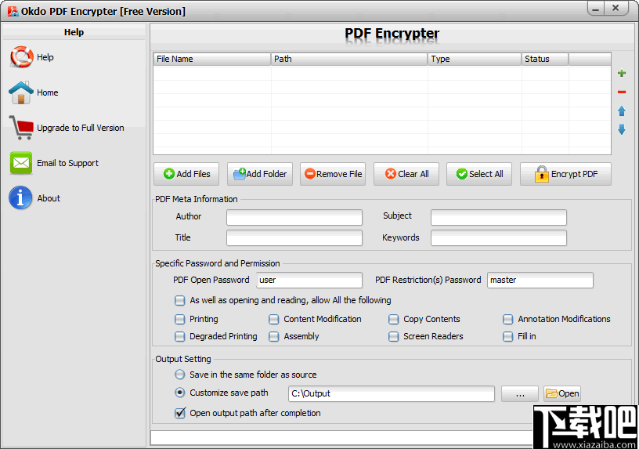Minimize the Okdo PDF Encrypter window
The height and width of the screenshot is (449, 639).
tap(596, 9)
